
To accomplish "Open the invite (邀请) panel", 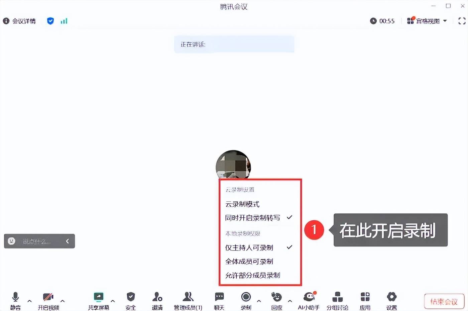I will (x=157, y=301).
